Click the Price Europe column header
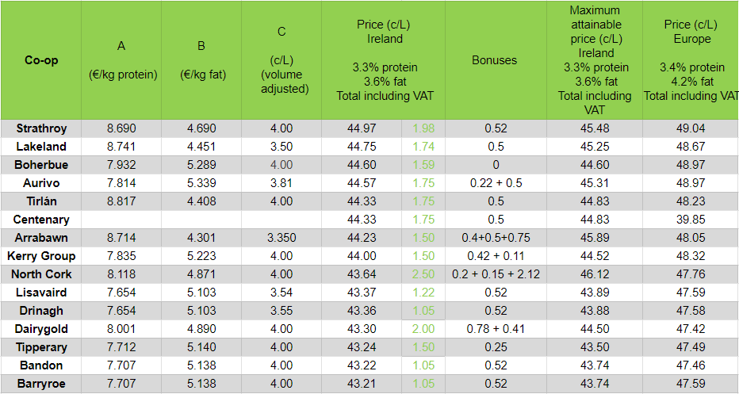This screenshot has width=739, height=394. [689, 60]
